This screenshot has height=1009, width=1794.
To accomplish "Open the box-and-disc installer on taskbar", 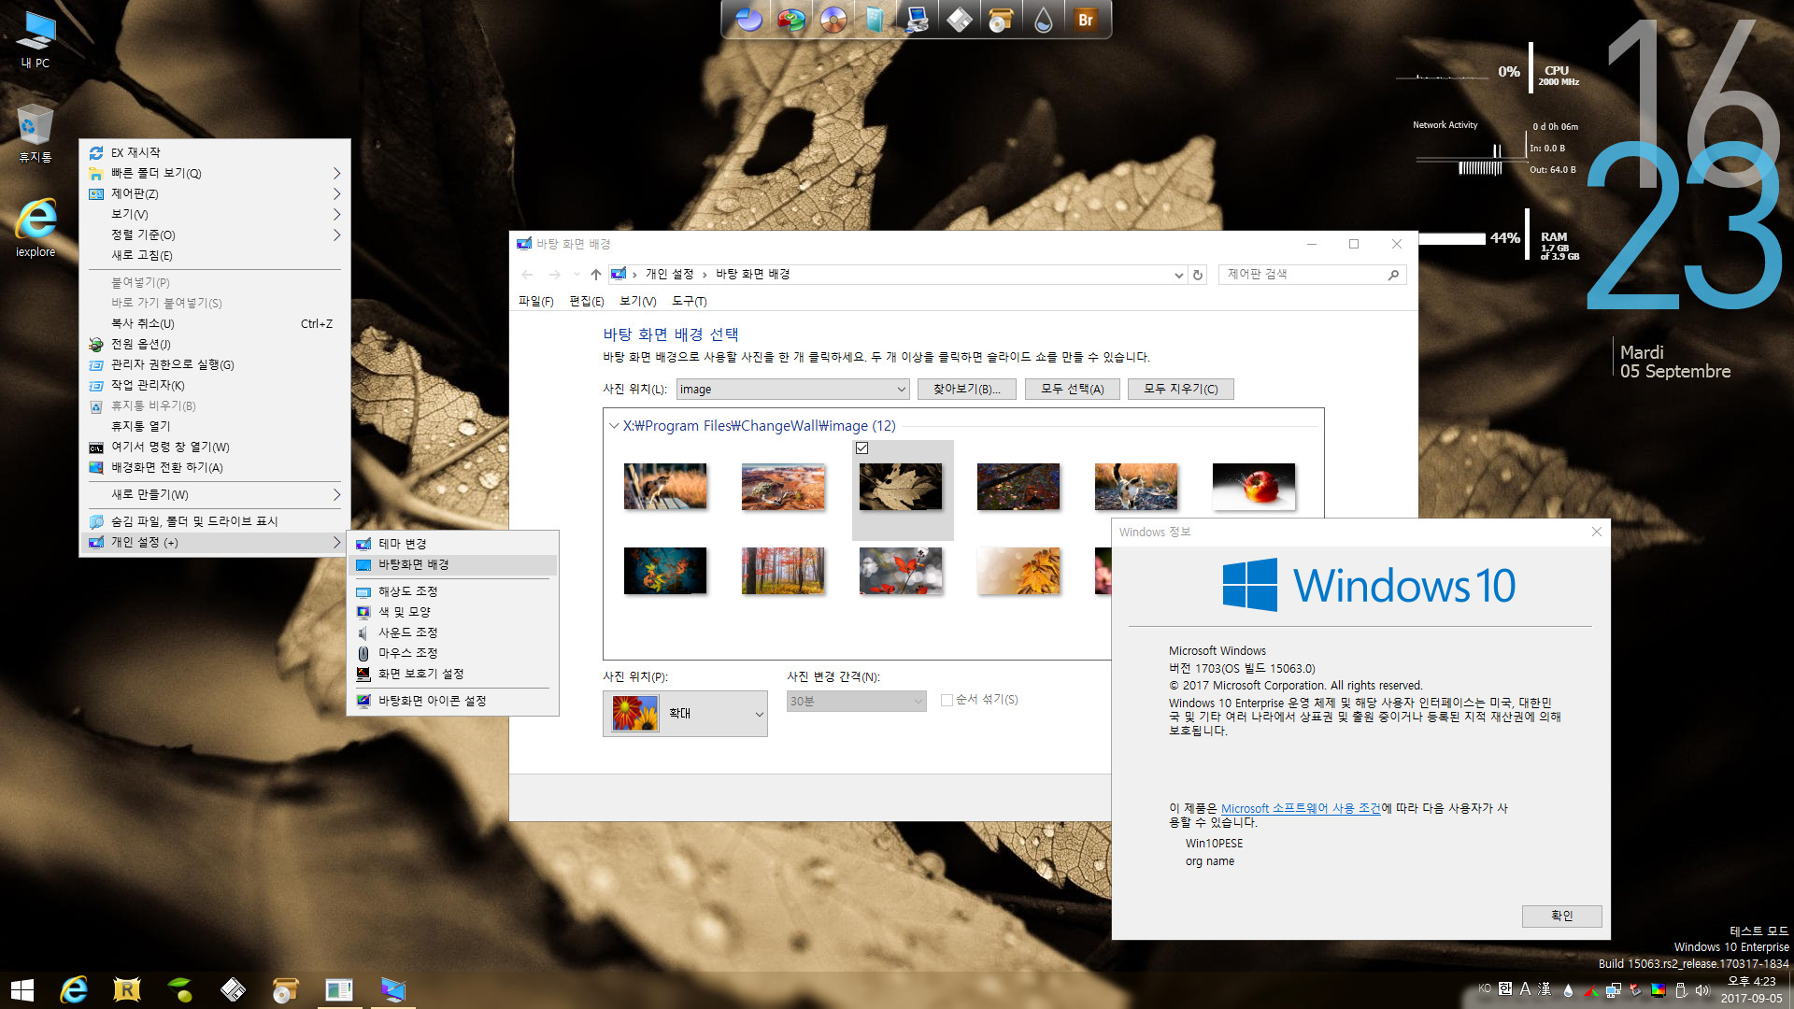I will tap(285, 990).
